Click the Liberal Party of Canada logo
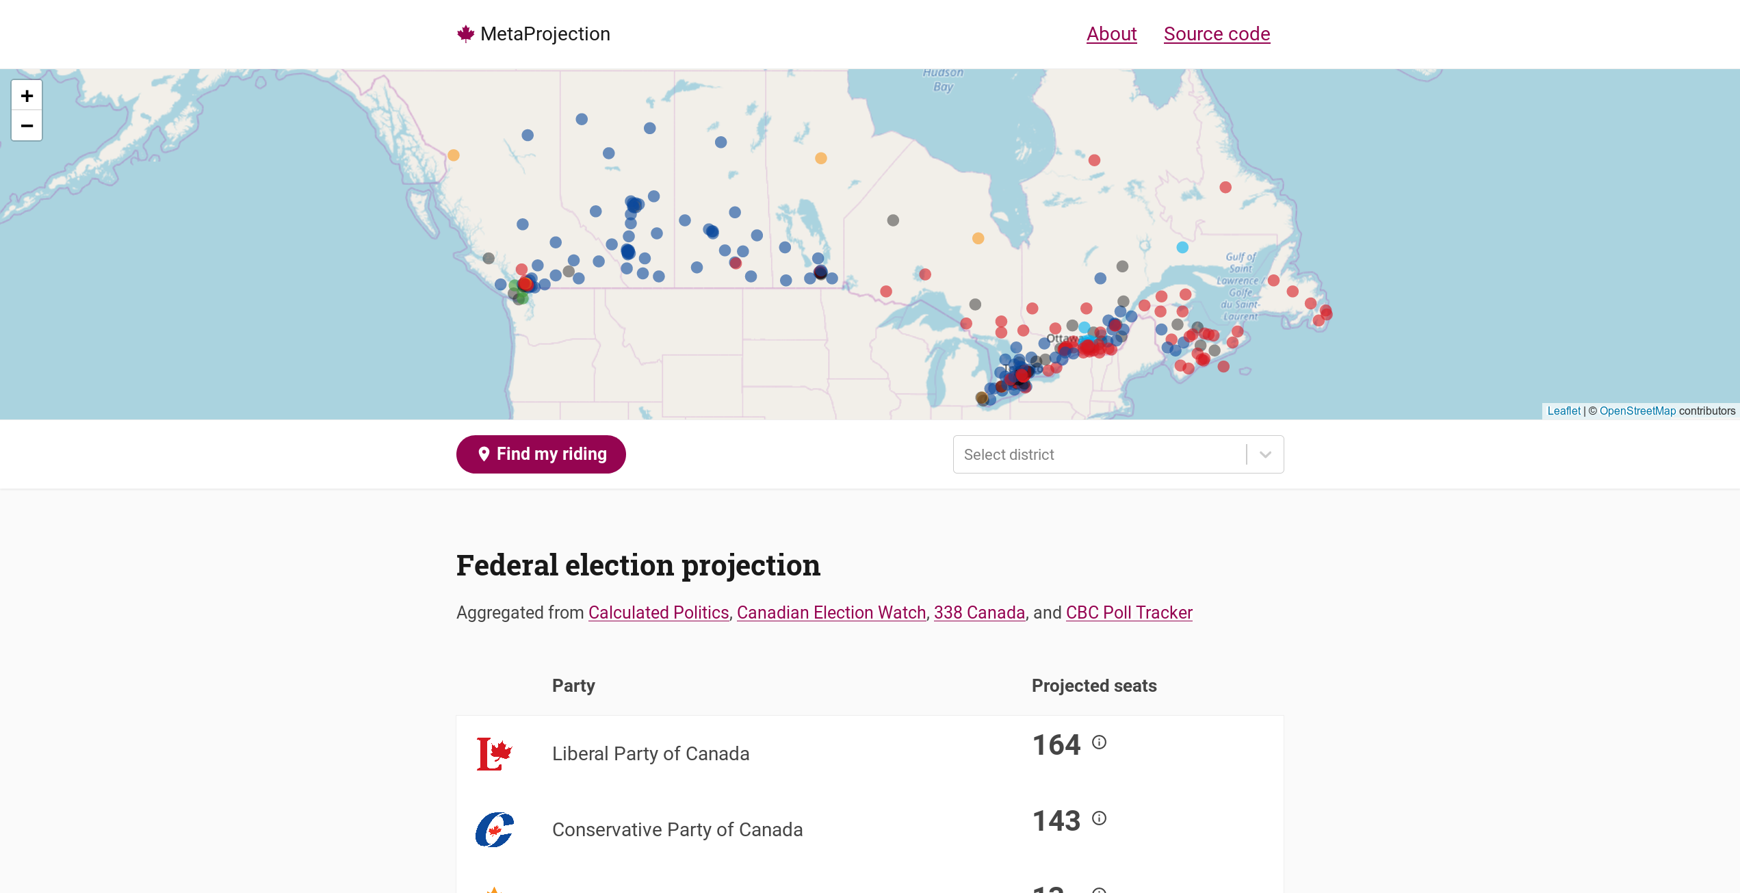The image size is (1740, 893). pos(495,754)
